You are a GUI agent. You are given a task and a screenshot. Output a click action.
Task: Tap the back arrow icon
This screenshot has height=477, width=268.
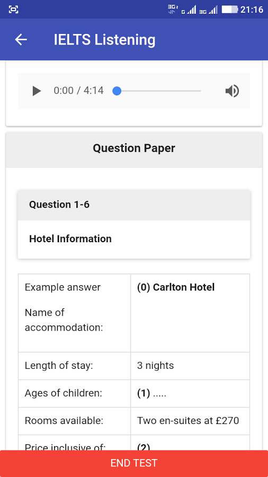(x=21, y=40)
